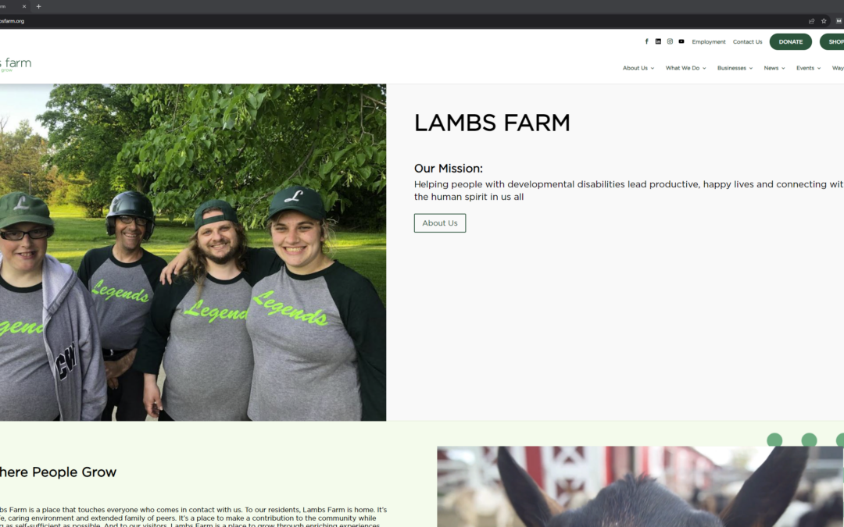Expand the Businesses dropdown menu
This screenshot has width=844, height=527.
[x=735, y=68]
